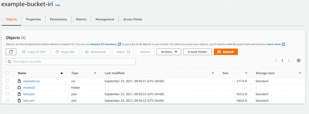The height and width of the screenshot is (114, 309).
Task: Click the external link icon beside Learn more
Action: [283, 44]
